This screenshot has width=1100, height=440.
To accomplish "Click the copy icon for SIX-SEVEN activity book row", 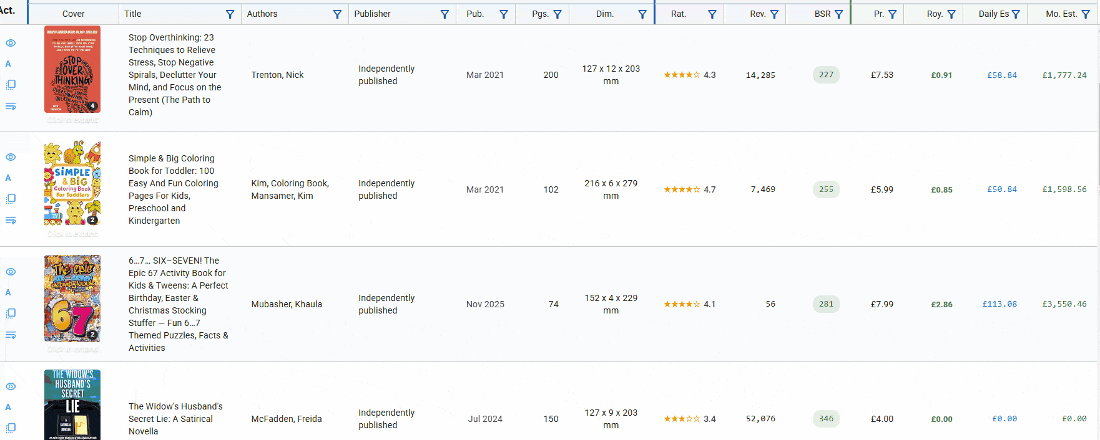I will coord(11,313).
